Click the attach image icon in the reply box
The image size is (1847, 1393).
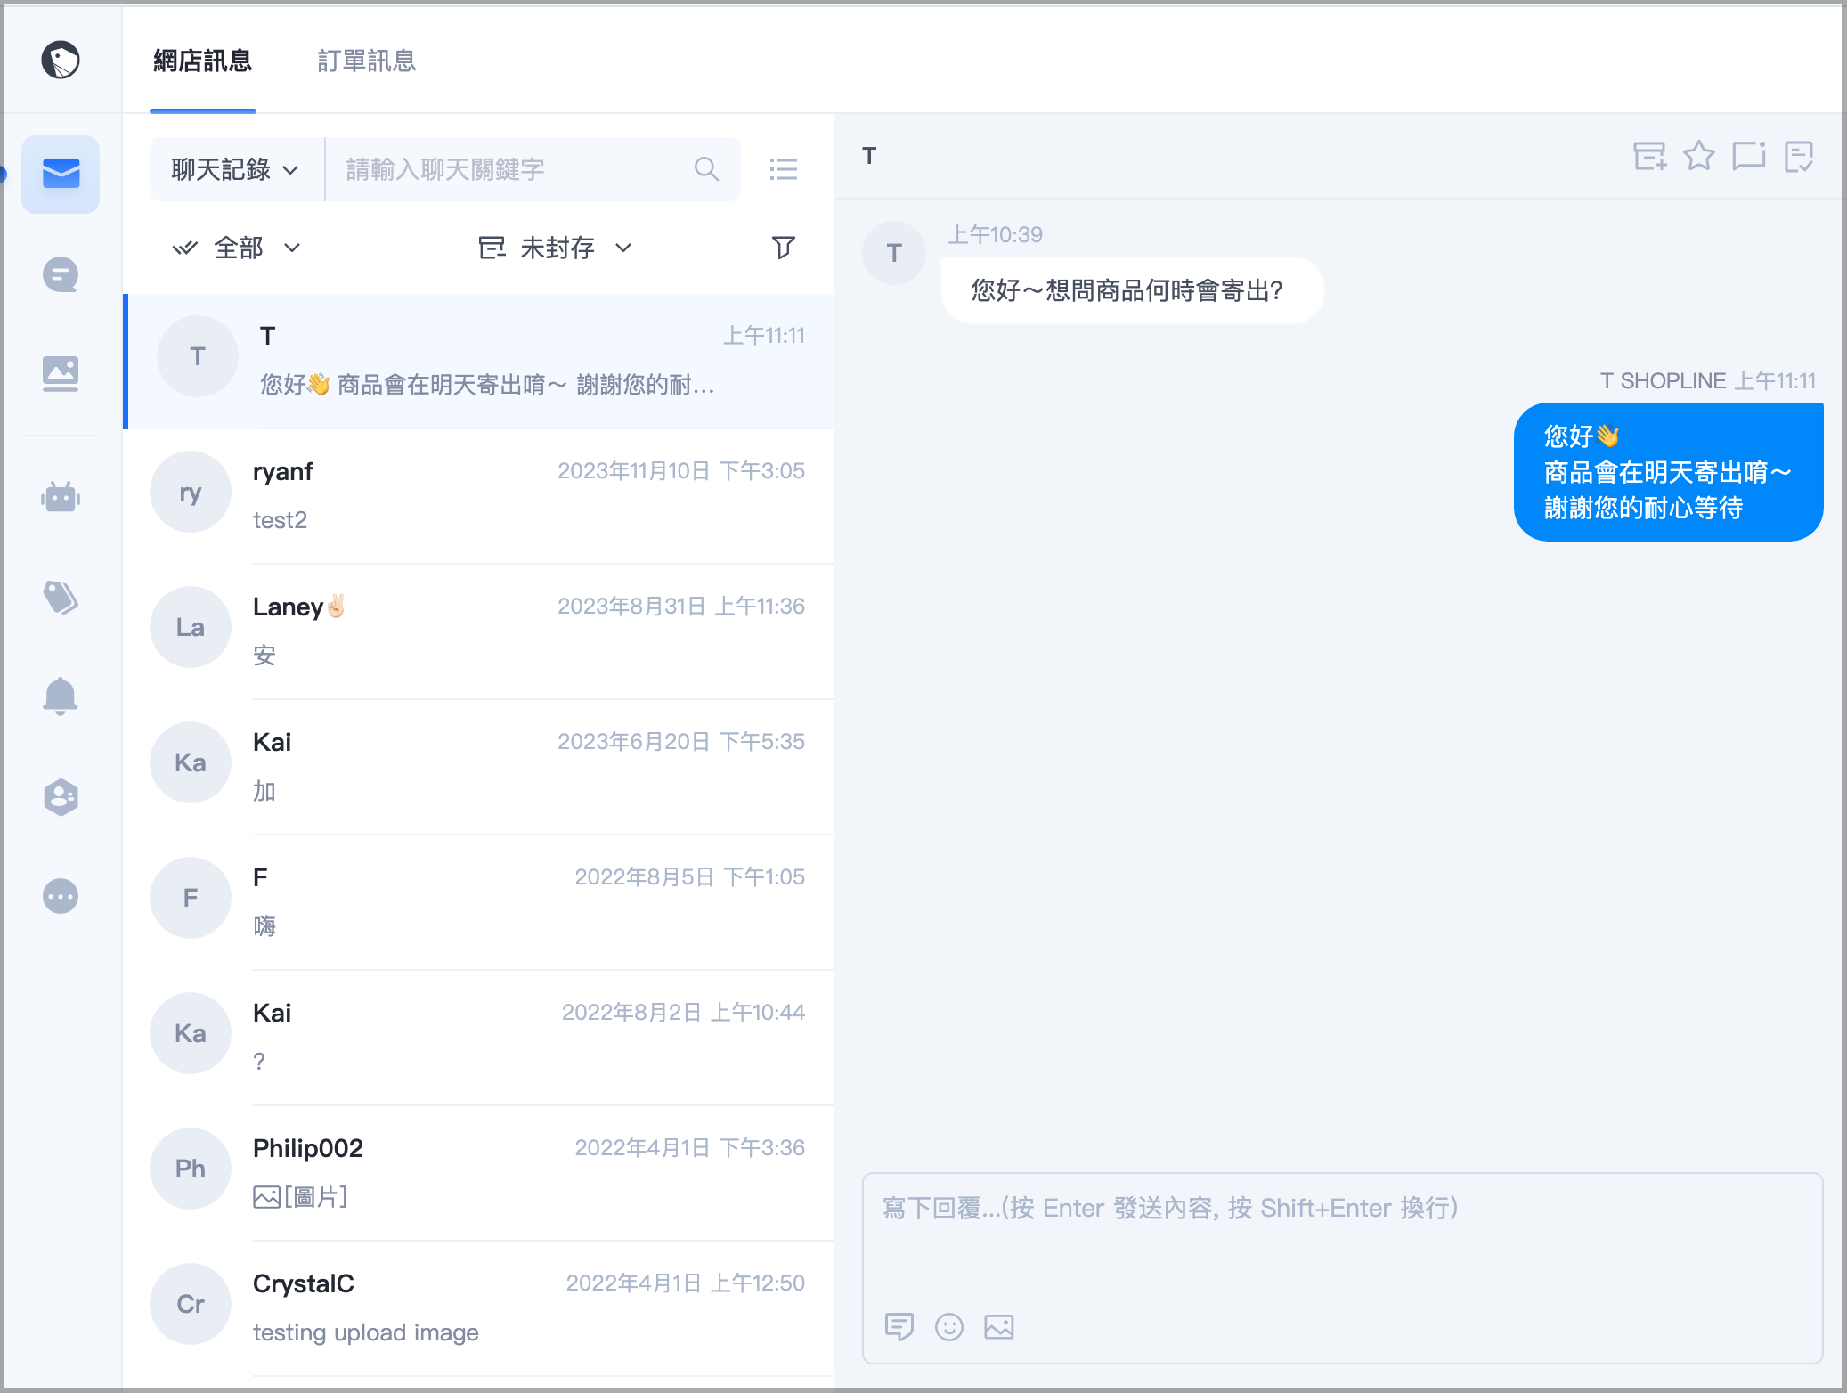(x=999, y=1326)
